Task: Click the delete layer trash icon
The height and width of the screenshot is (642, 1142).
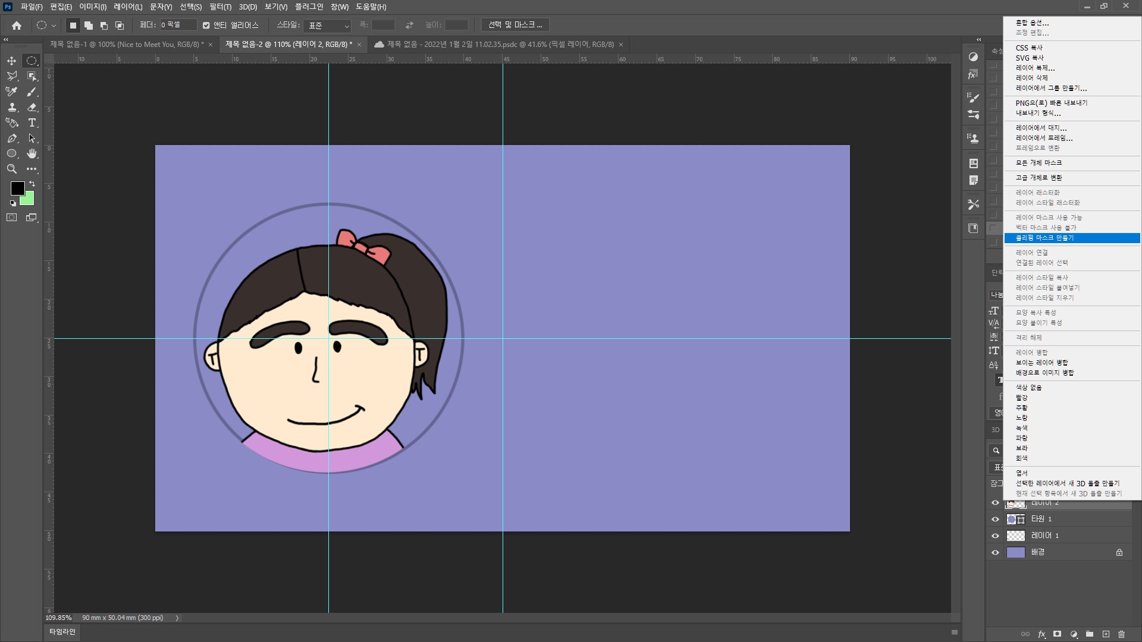Action: coord(1122,634)
